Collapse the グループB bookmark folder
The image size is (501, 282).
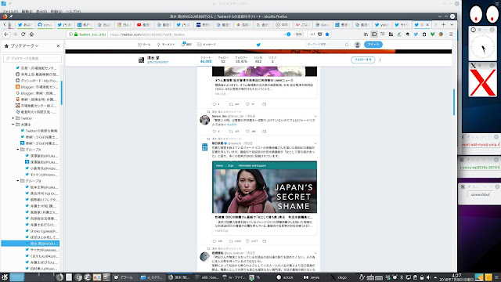[18, 181]
